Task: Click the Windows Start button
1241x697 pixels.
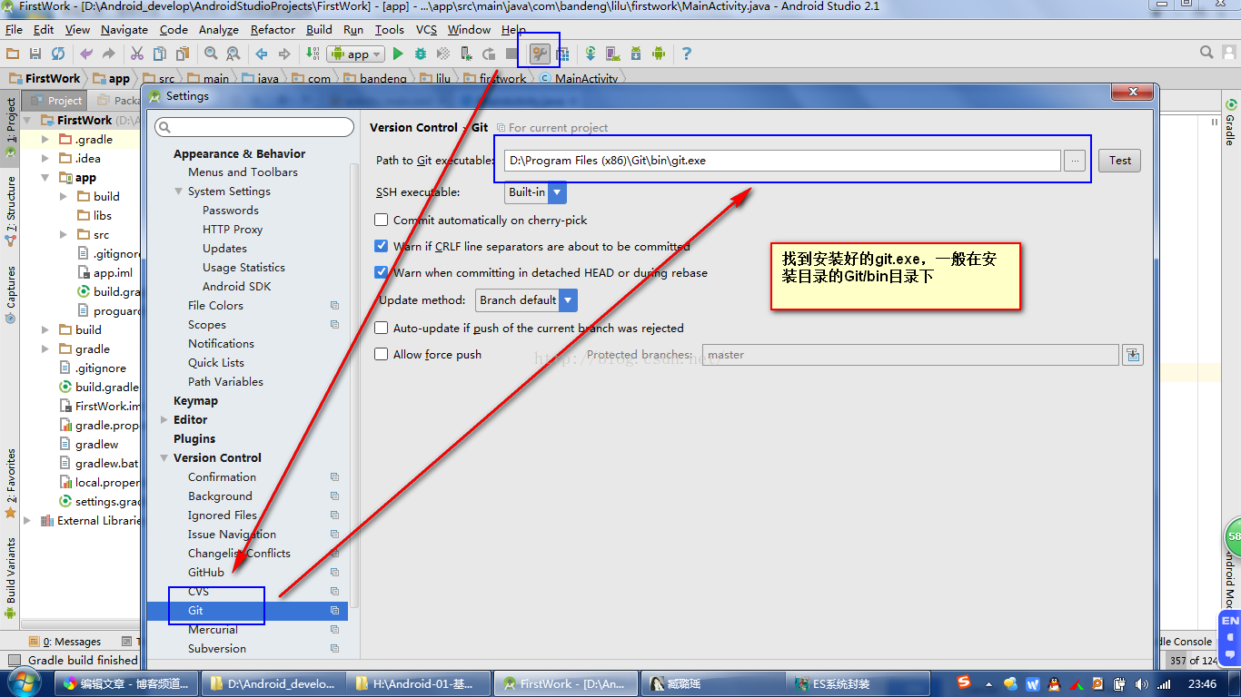Action: coord(23,682)
